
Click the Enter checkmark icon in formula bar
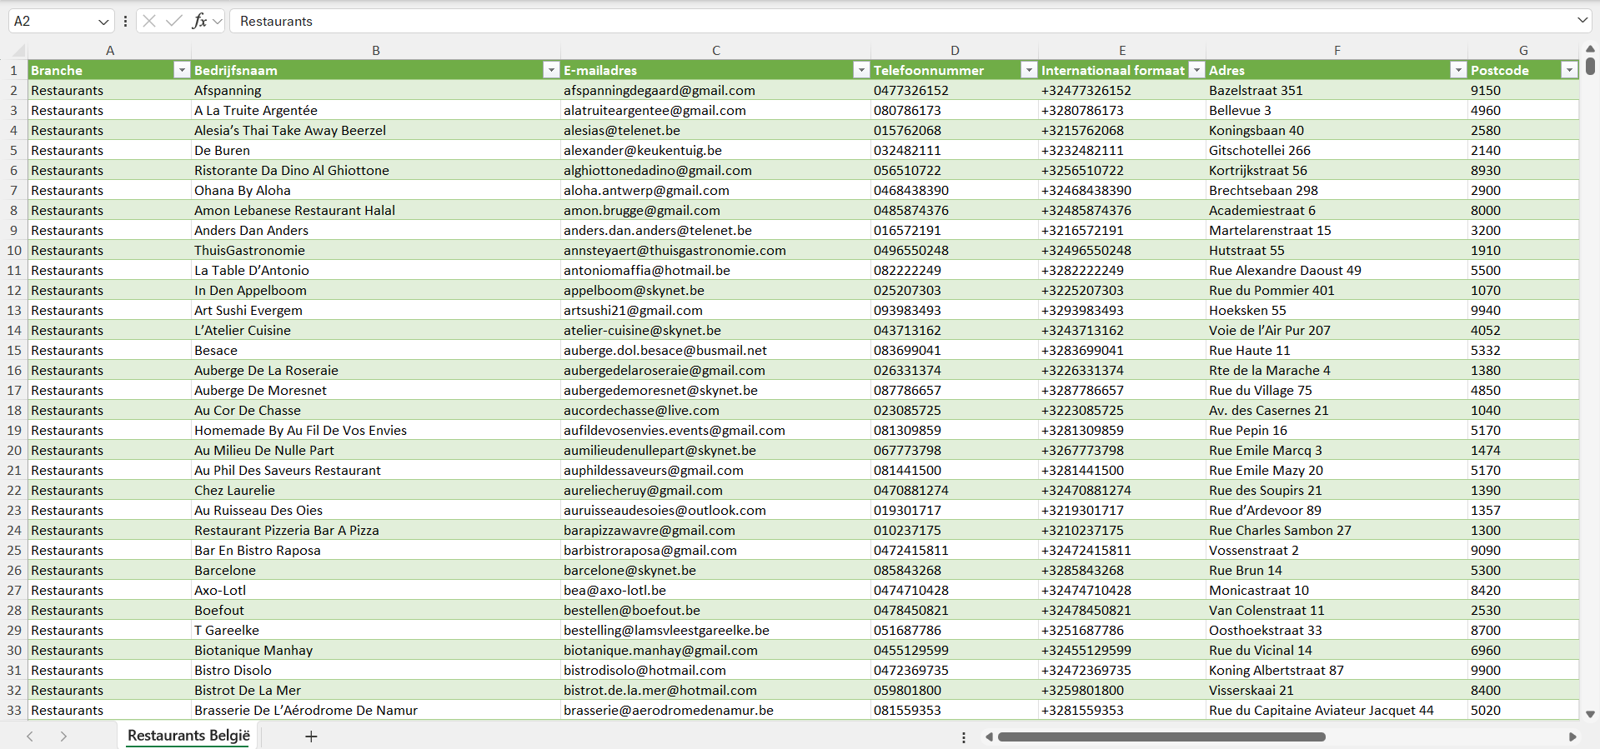[174, 21]
